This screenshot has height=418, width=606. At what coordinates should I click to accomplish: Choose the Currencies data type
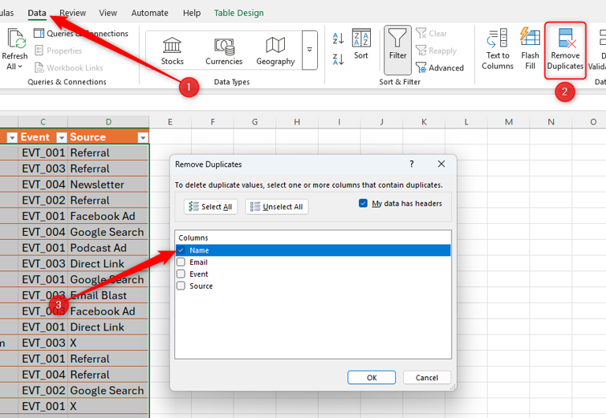(224, 50)
